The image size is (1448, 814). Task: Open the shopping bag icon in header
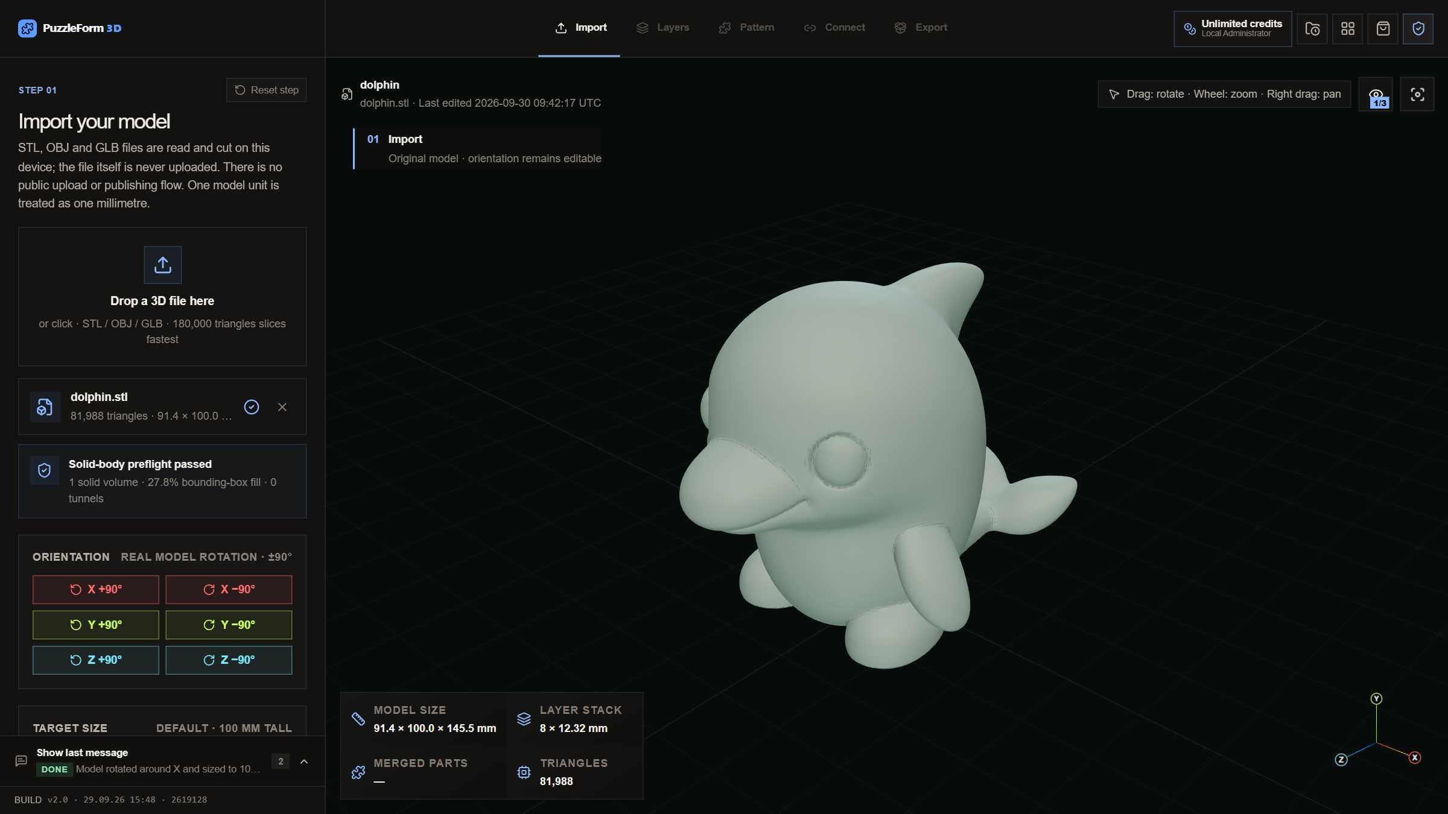1383,28
